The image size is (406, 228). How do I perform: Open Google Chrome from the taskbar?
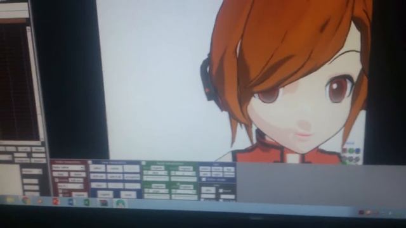(26, 200)
